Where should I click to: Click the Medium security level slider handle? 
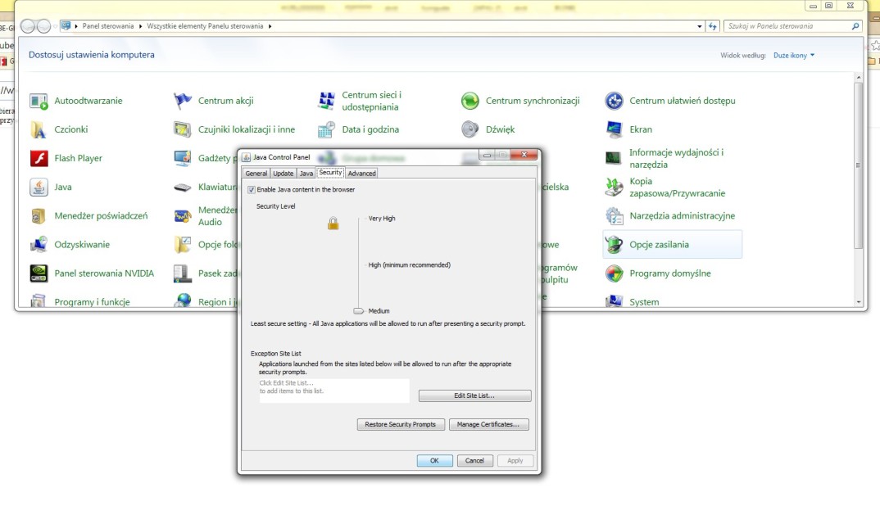click(358, 311)
